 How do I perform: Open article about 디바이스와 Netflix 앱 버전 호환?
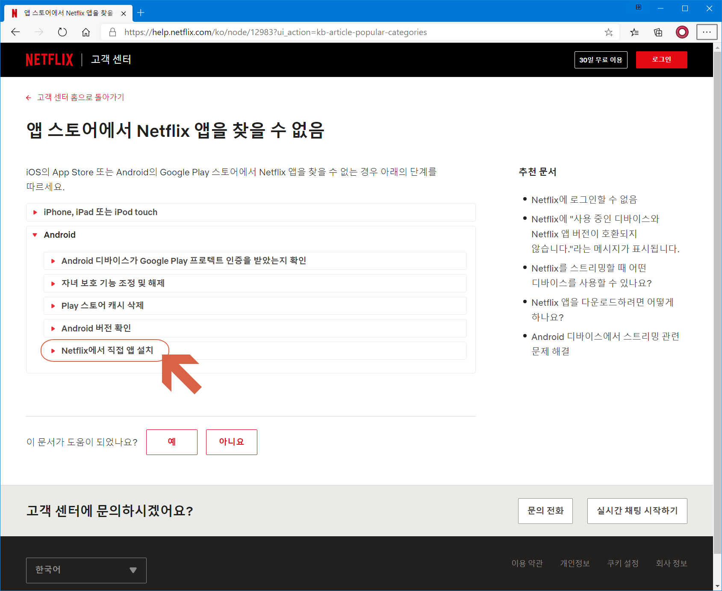605,234
